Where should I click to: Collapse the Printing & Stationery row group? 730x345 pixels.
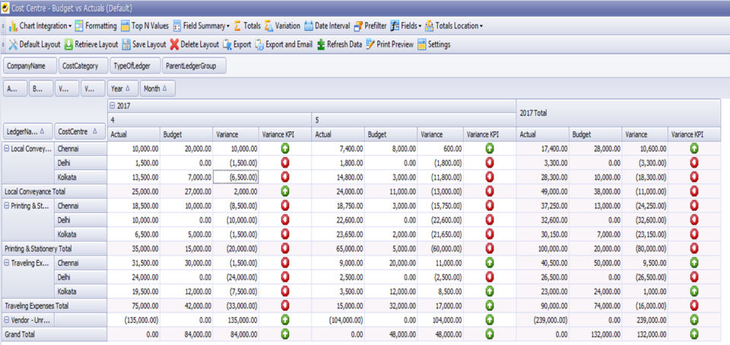(7, 206)
